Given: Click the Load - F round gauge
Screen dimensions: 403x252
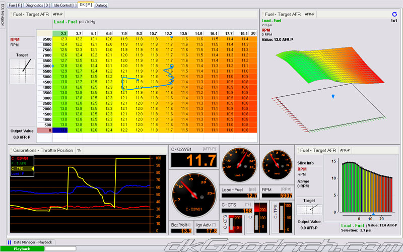Looking at the screenshot, I should coord(239,165).
